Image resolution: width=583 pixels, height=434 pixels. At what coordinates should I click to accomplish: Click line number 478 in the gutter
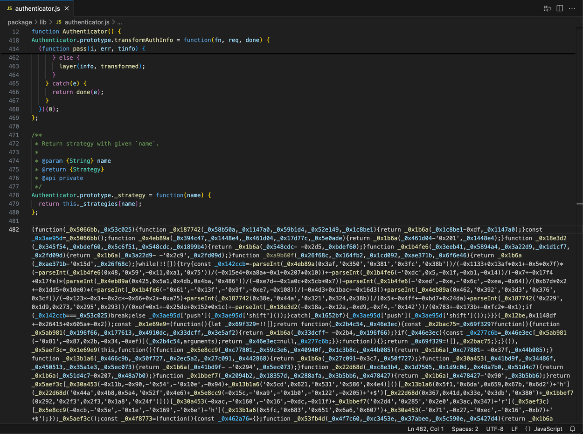point(14,195)
